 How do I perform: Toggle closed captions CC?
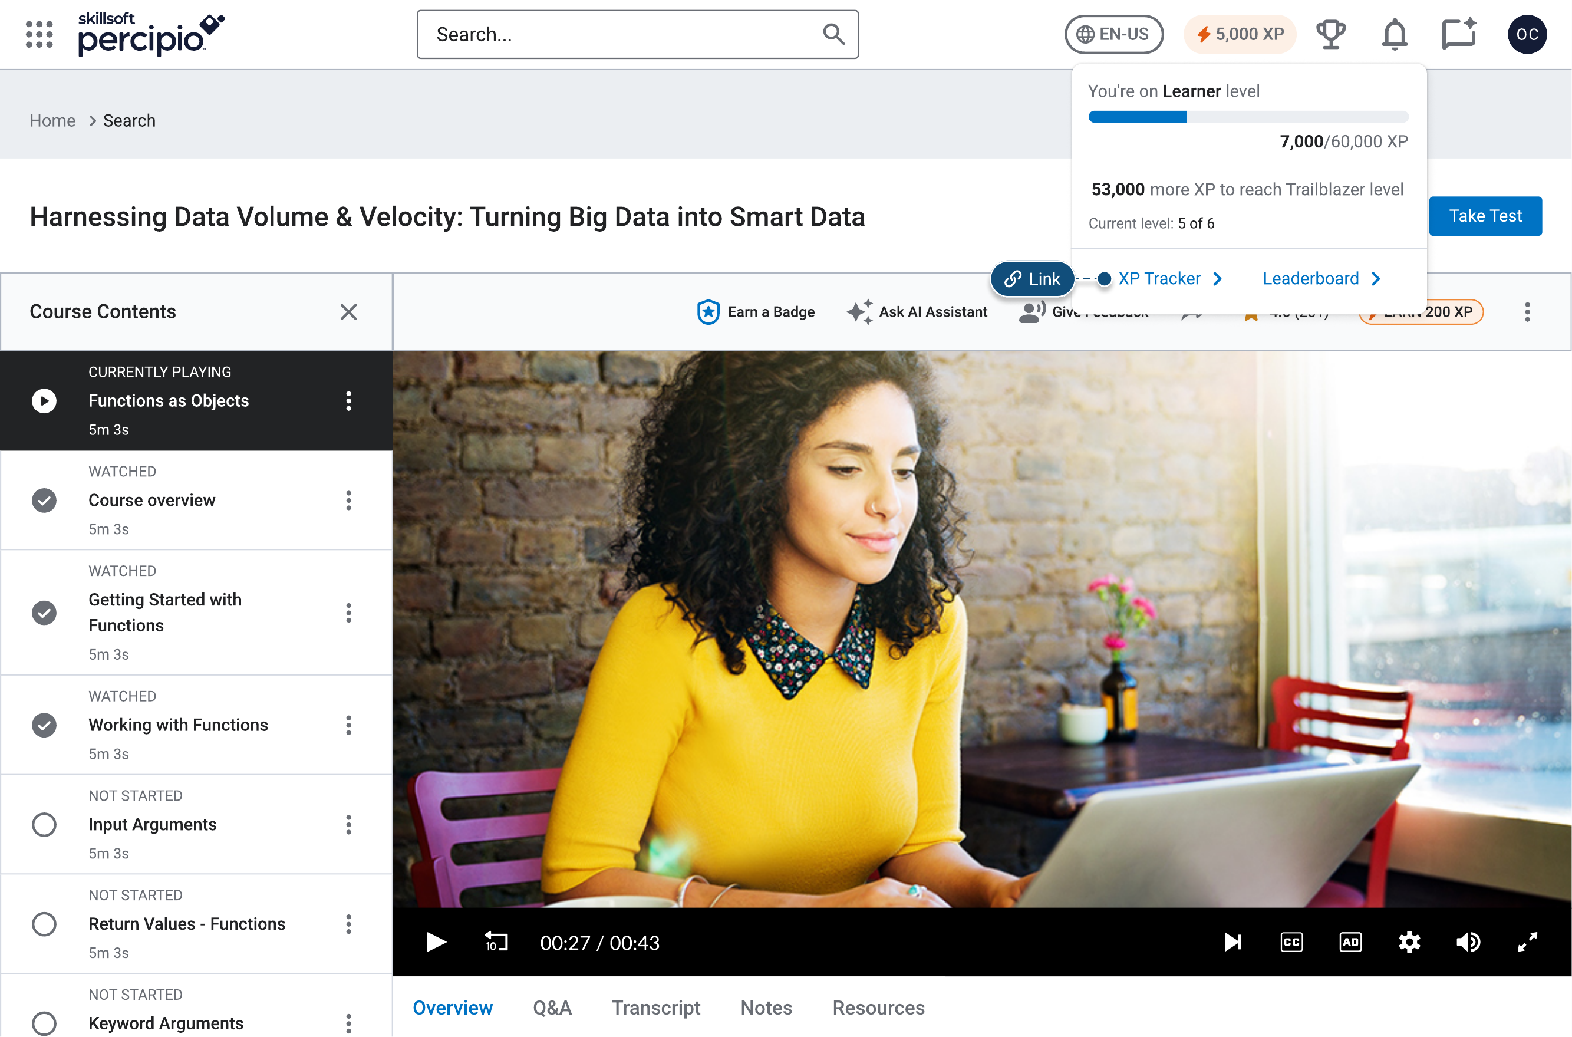(1291, 941)
